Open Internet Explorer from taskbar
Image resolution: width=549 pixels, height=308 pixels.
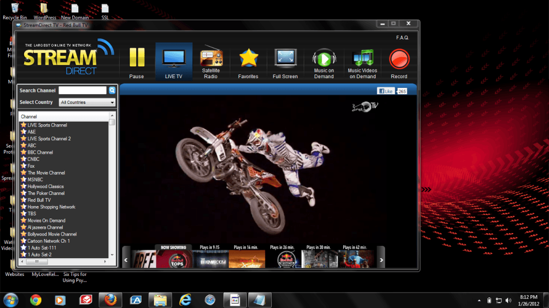(x=185, y=301)
